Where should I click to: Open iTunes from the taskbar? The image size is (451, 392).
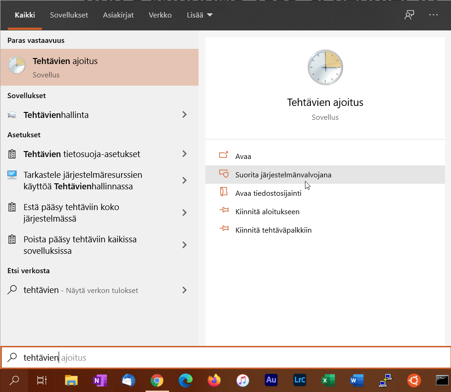[x=242, y=380]
